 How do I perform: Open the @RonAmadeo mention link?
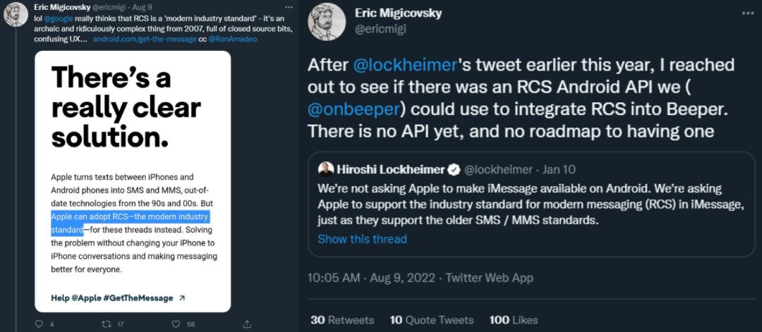tap(234, 39)
